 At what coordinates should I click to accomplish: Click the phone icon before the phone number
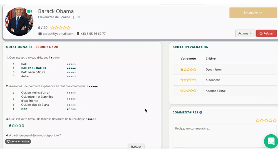click(78, 34)
